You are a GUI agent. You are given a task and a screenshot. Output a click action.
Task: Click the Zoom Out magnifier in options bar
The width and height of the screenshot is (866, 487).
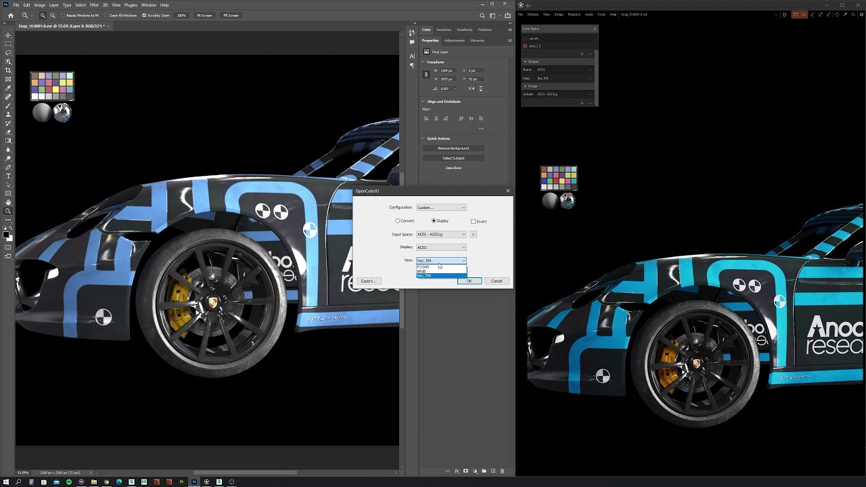pyautogui.click(x=53, y=15)
